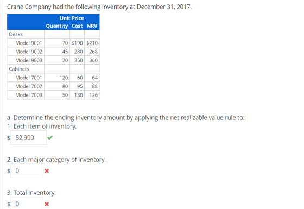The width and height of the screenshot is (304, 209).
Task: Click the $210 NRV cell for Model 9001
Action: click(x=92, y=43)
